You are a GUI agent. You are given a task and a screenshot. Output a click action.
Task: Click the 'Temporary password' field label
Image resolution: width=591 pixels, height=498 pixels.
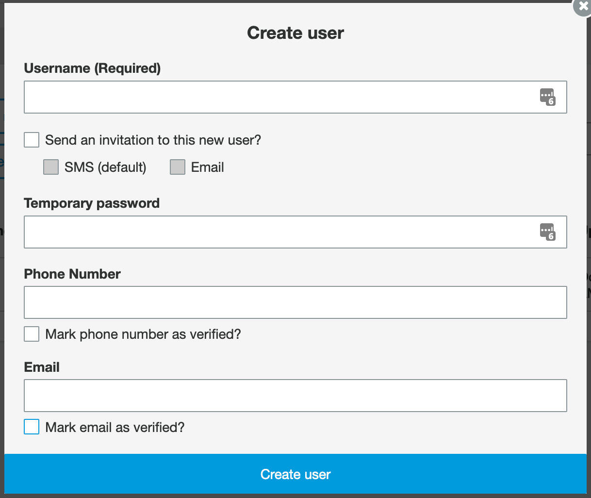point(92,203)
